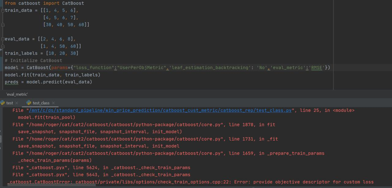This screenshot has width=392, height=188.
Task: Switch to the test run tab
Action: 9,103
